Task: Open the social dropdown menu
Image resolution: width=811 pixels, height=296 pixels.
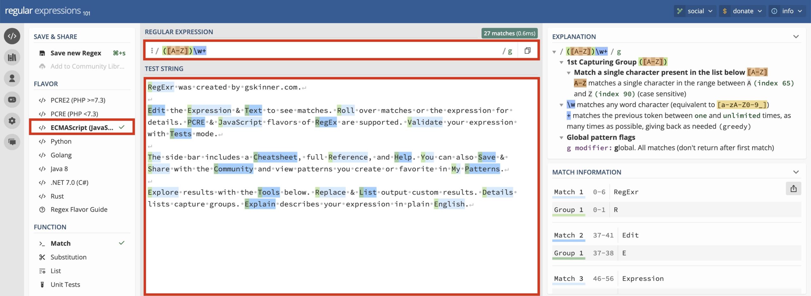Action: (695, 11)
